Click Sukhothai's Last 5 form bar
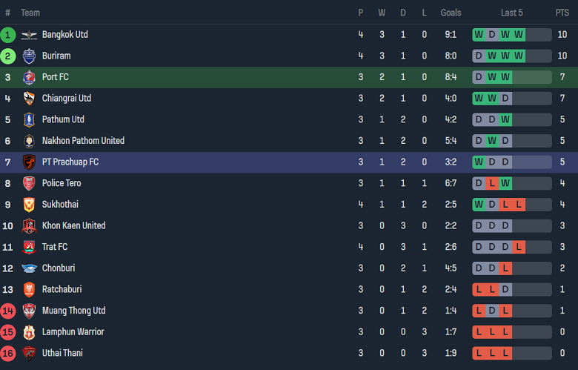 point(512,205)
